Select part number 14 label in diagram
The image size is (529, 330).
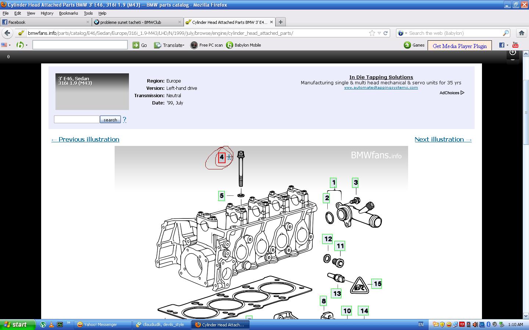coord(364,311)
